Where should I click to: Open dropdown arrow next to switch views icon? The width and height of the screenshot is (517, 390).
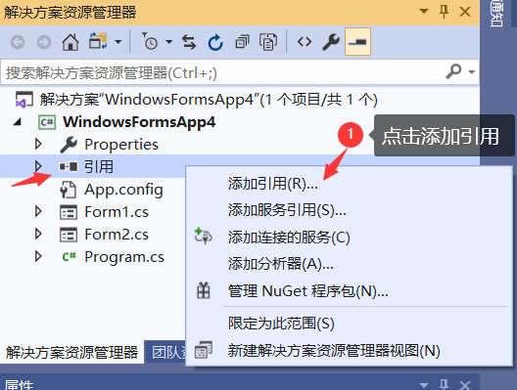pyautogui.click(x=118, y=42)
